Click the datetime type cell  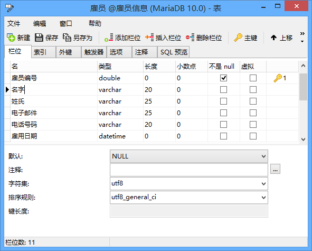tap(120, 136)
